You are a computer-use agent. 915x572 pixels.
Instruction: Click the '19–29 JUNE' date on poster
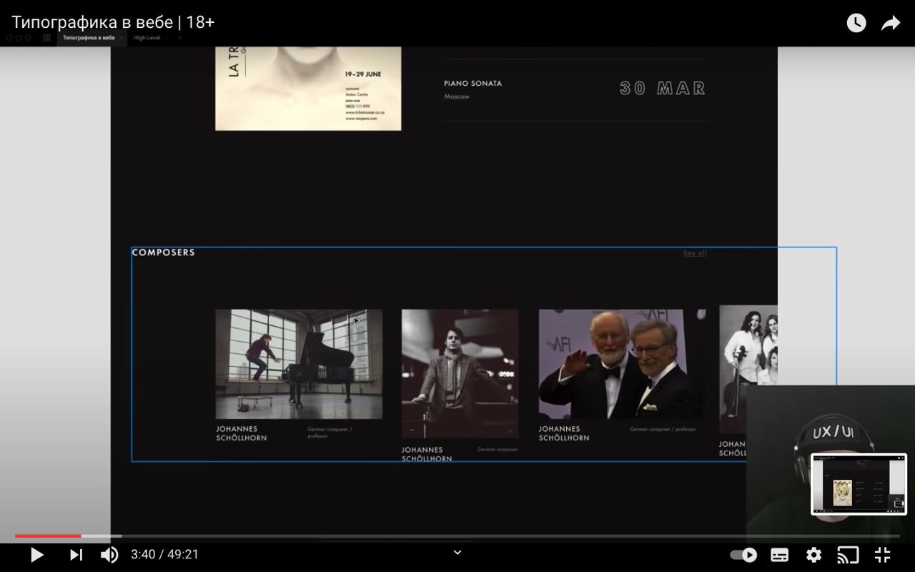pyautogui.click(x=363, y=74)
